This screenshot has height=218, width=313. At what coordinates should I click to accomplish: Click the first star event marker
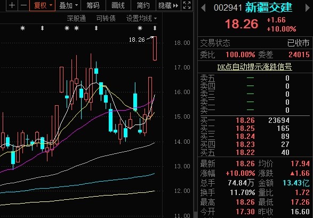click(x=22, y=28)
